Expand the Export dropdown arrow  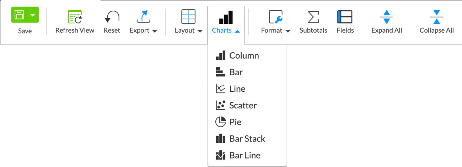click(x=155, y=31)
